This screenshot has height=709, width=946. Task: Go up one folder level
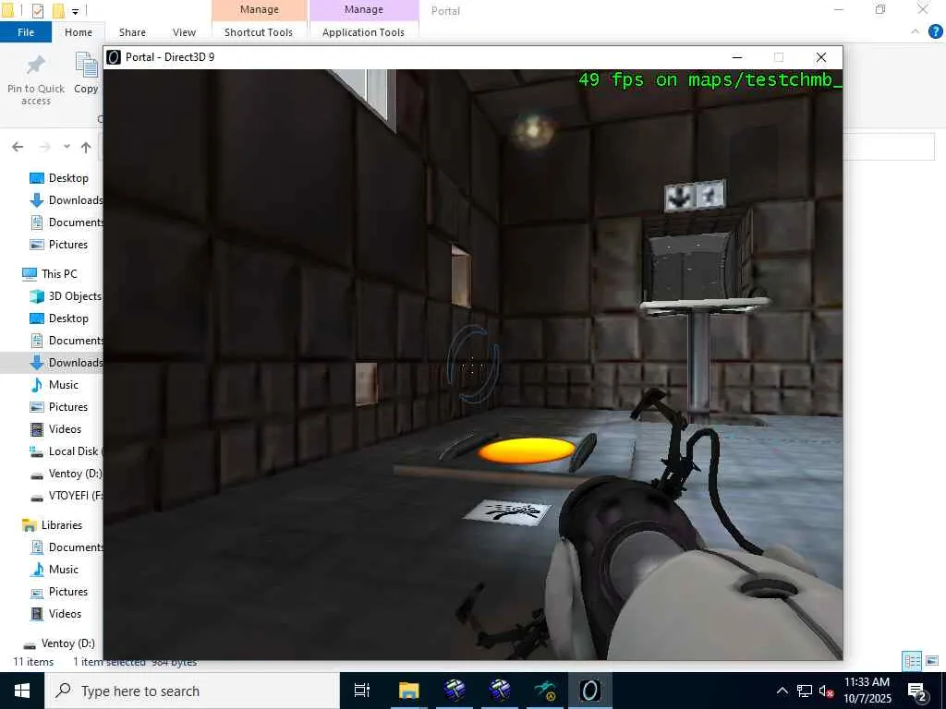[86, 147]
